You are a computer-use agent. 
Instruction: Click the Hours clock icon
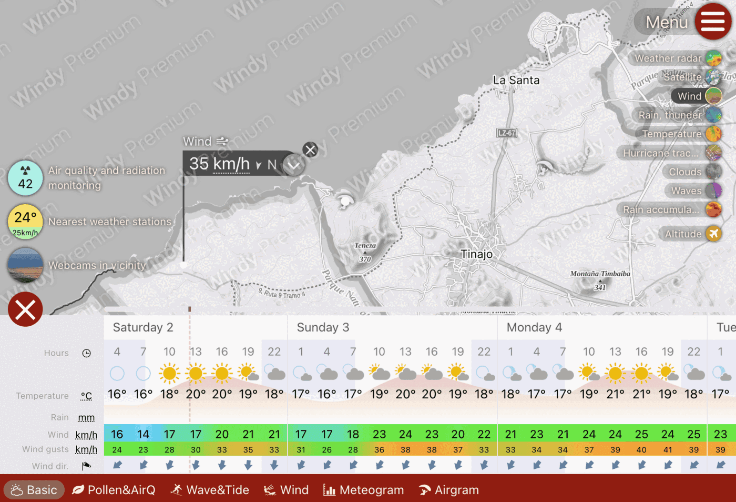pyautogui.click(x=87, y=353)
